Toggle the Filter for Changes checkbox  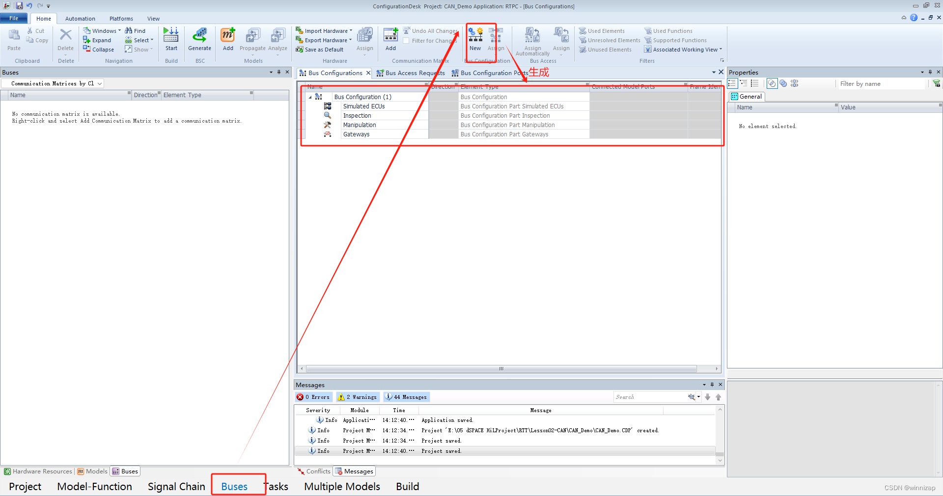pyautogui.click(x=407, y=41)
